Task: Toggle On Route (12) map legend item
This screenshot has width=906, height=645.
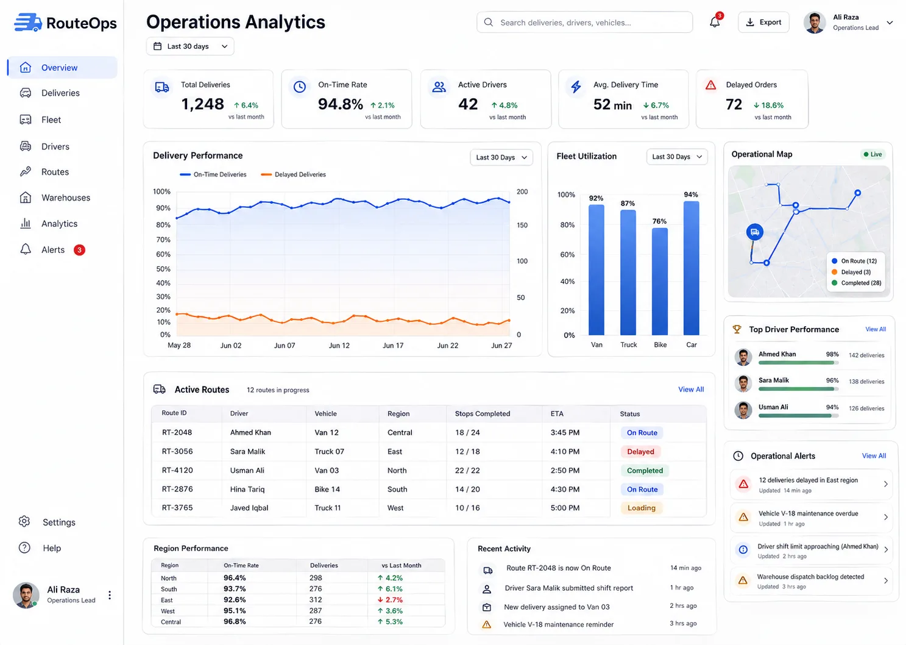Action: pyautogui.click(x=854, y=261)
